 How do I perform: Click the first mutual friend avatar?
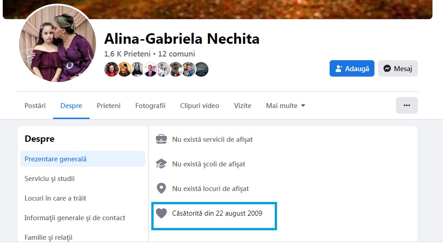point(111,69)
